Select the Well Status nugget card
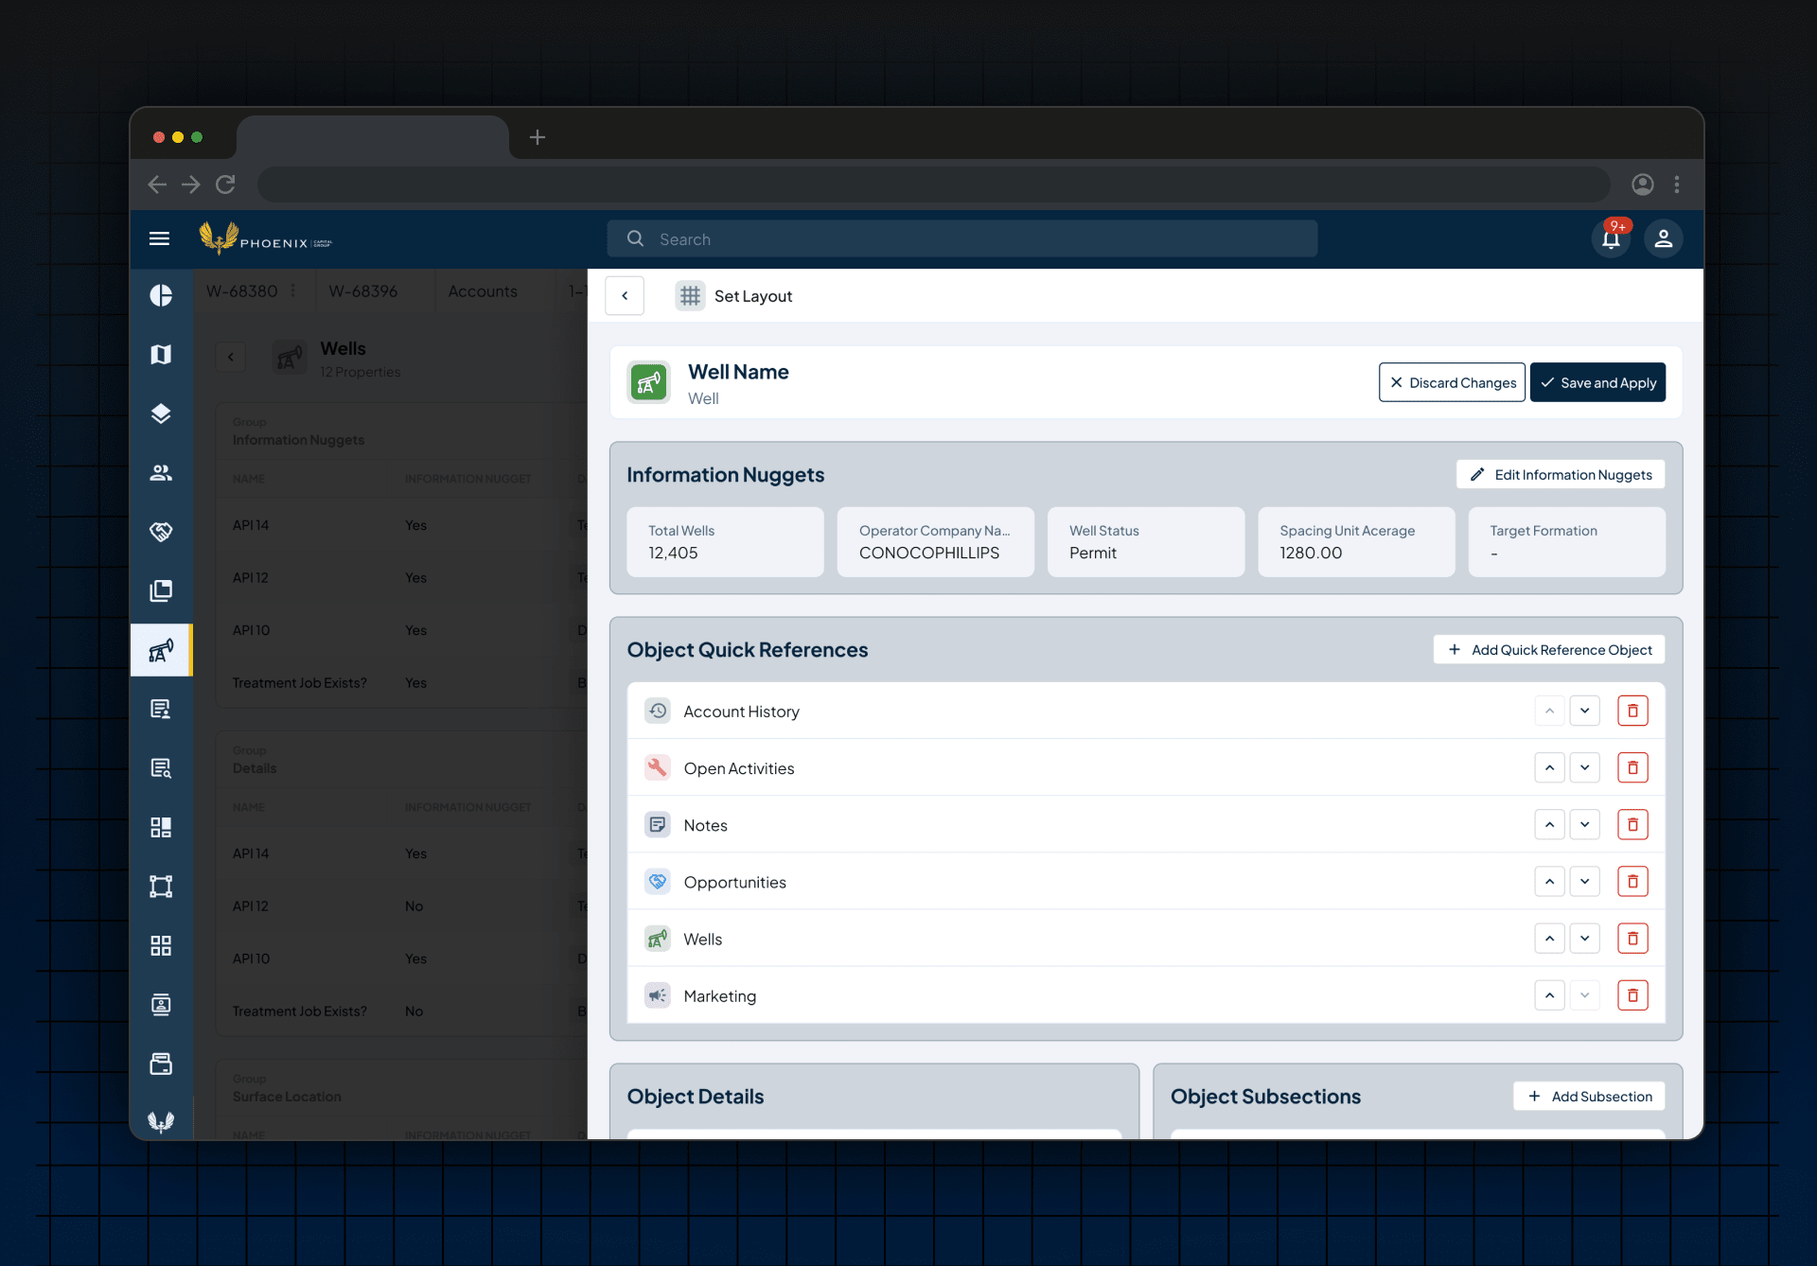 (x=1146, y=541)
